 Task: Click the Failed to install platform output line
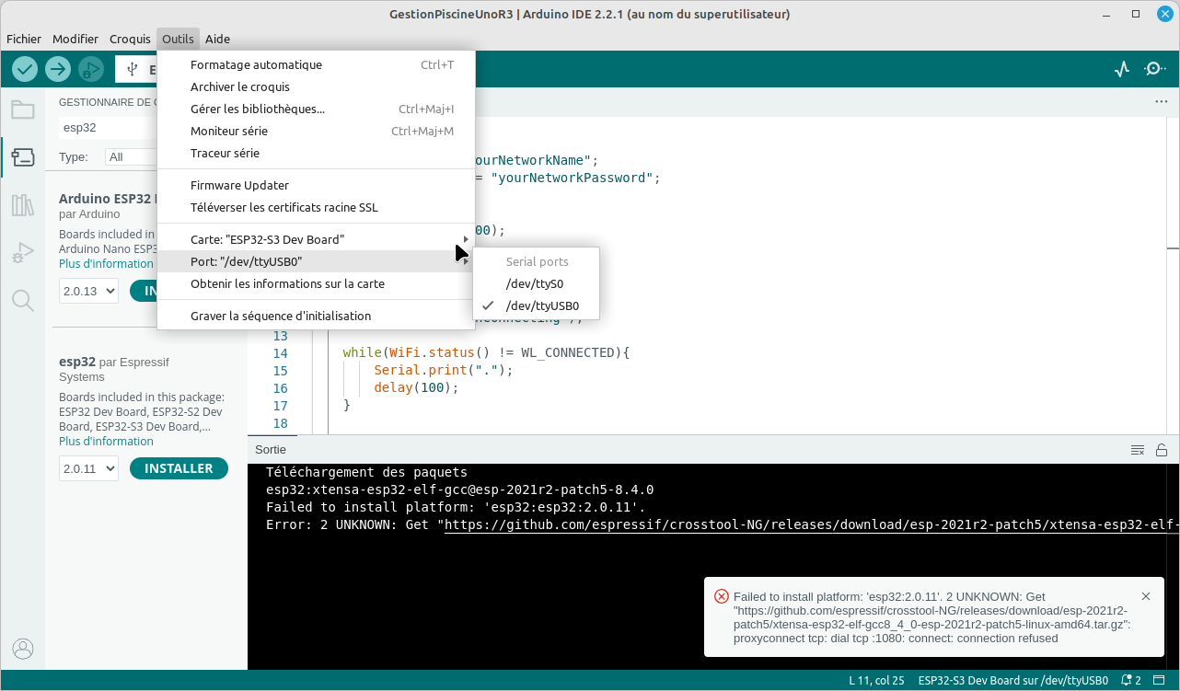point(456,508)
